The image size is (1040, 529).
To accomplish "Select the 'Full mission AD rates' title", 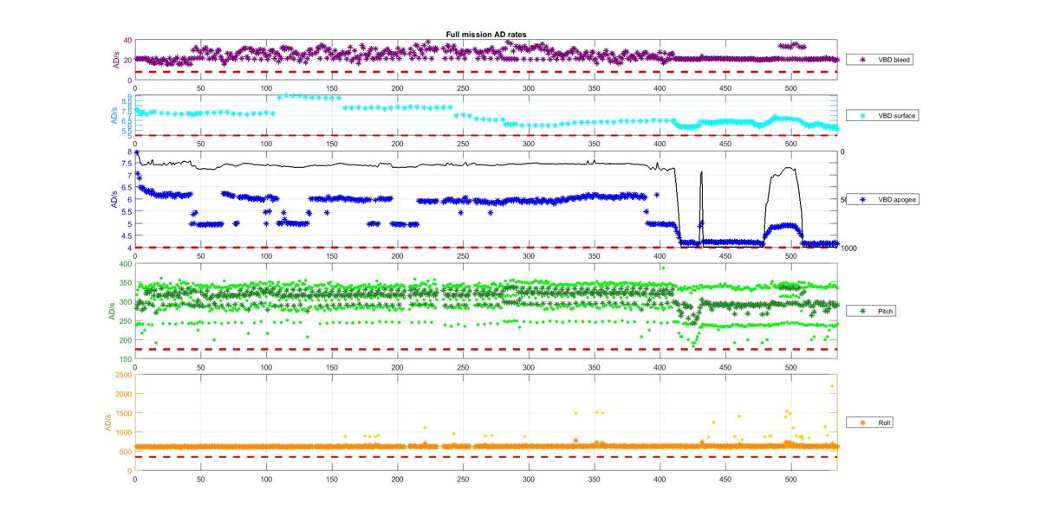I will tap(485, 35).
